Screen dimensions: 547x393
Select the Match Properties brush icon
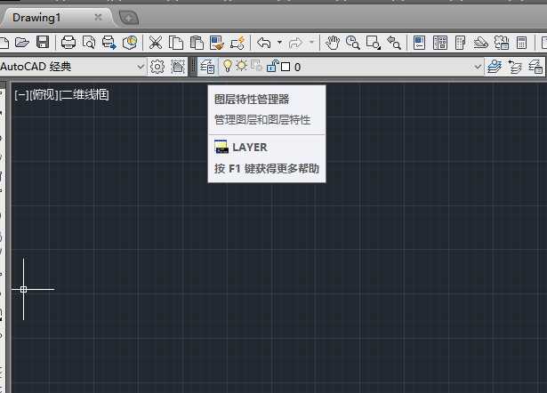pyautogui.click(x=217, y=43)
